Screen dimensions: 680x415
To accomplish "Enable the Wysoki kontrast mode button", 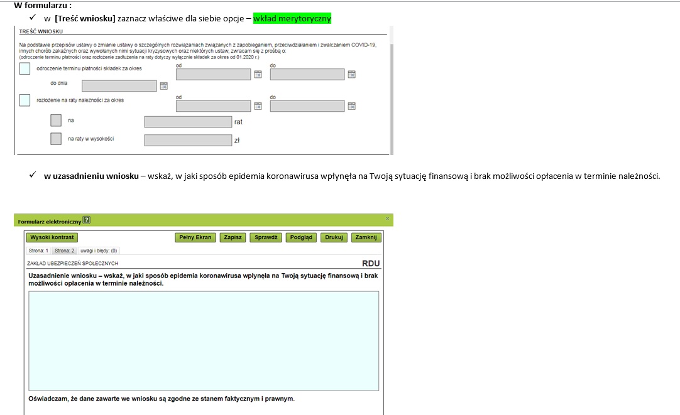I will (52, 237).
